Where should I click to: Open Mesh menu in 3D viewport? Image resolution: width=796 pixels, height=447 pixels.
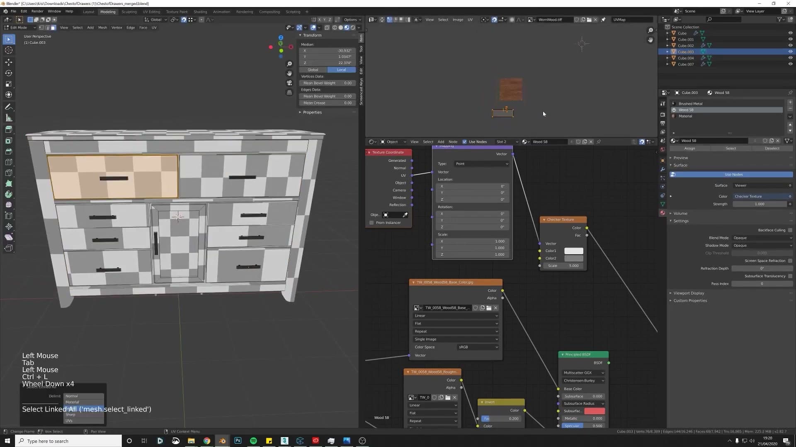[102, 28]
